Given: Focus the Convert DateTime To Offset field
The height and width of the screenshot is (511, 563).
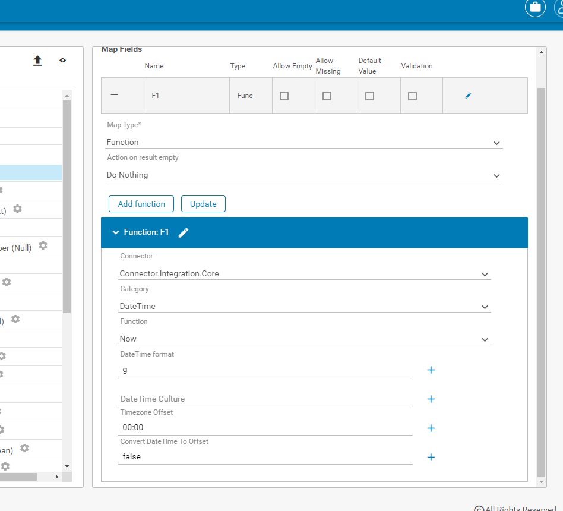Looking at the screenshot, I should click(265, 457).
